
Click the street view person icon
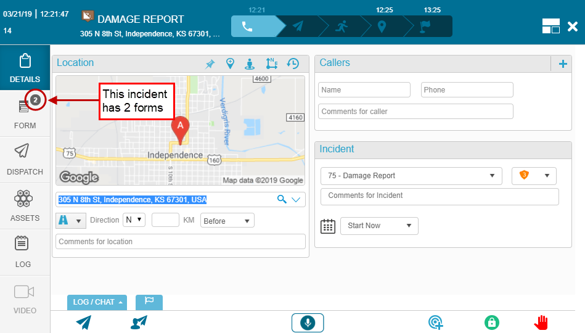tap(250, 64)
